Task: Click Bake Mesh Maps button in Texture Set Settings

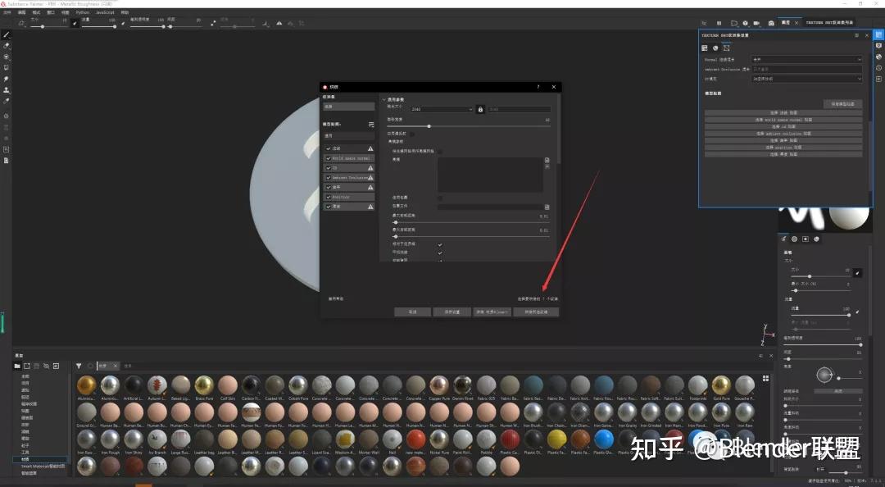Action: [x=842, y=104]
